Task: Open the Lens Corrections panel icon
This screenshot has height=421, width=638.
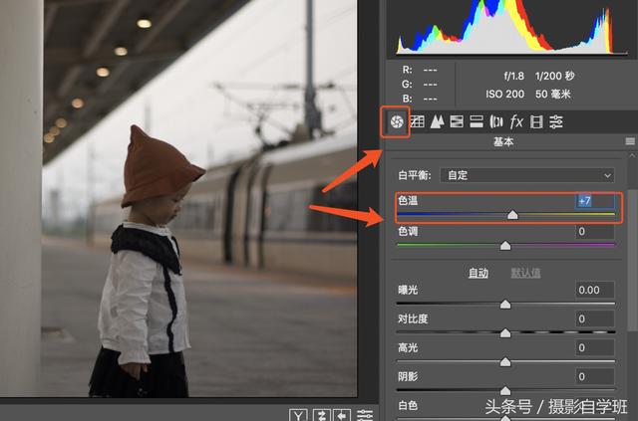Action: (496, 121)
